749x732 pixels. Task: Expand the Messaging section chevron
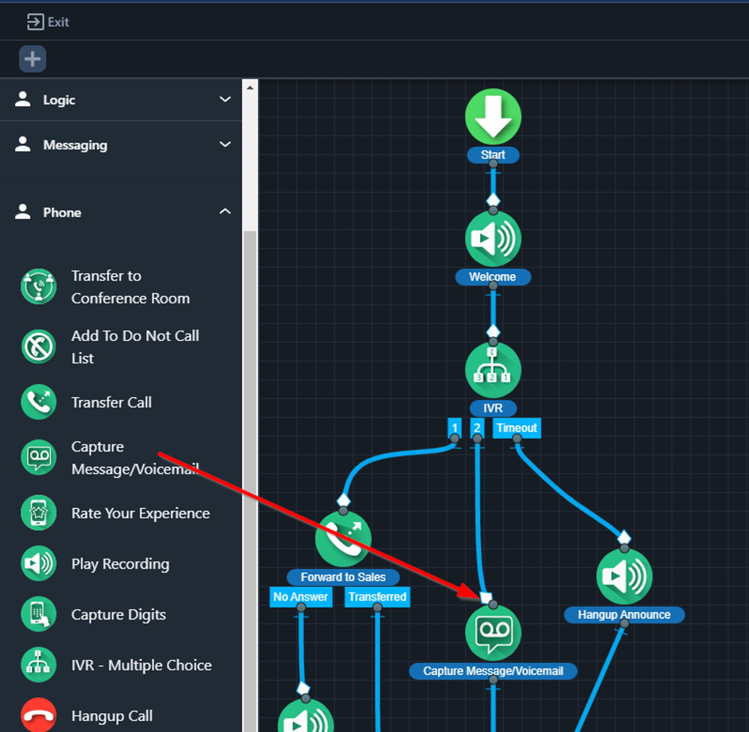(x=225, y=144)
